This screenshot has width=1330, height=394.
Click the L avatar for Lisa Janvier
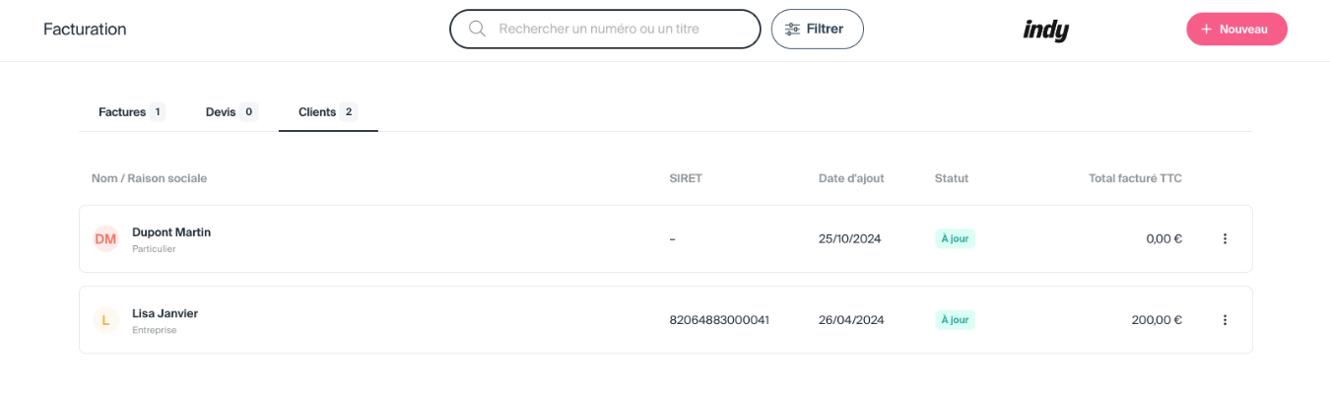tap(105, 320)
